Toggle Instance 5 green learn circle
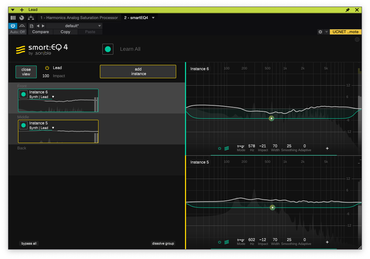The height and width of the screenshot is (259, 370). 24,125
